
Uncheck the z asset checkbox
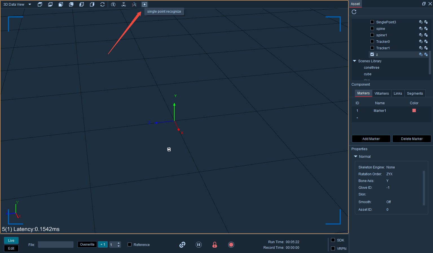pyautogui.click(x=372, y=54)
